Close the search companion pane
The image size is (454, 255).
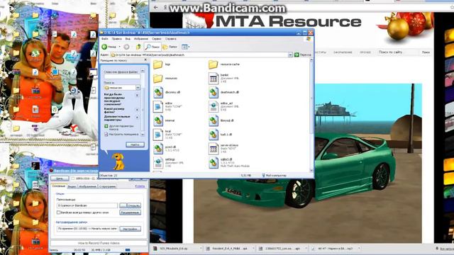click(145, 60)
